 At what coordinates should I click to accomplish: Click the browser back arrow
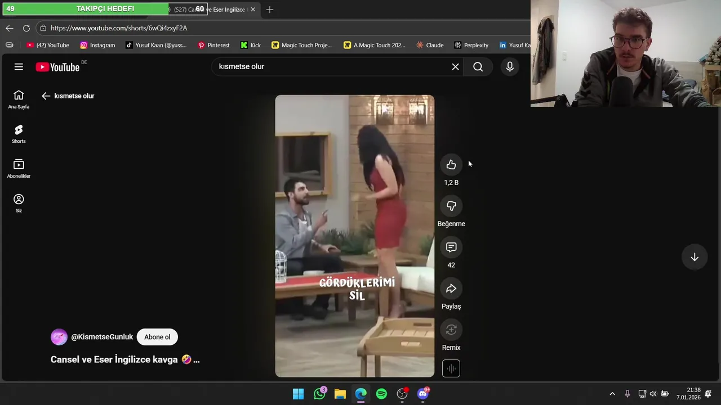pos(10,28)
